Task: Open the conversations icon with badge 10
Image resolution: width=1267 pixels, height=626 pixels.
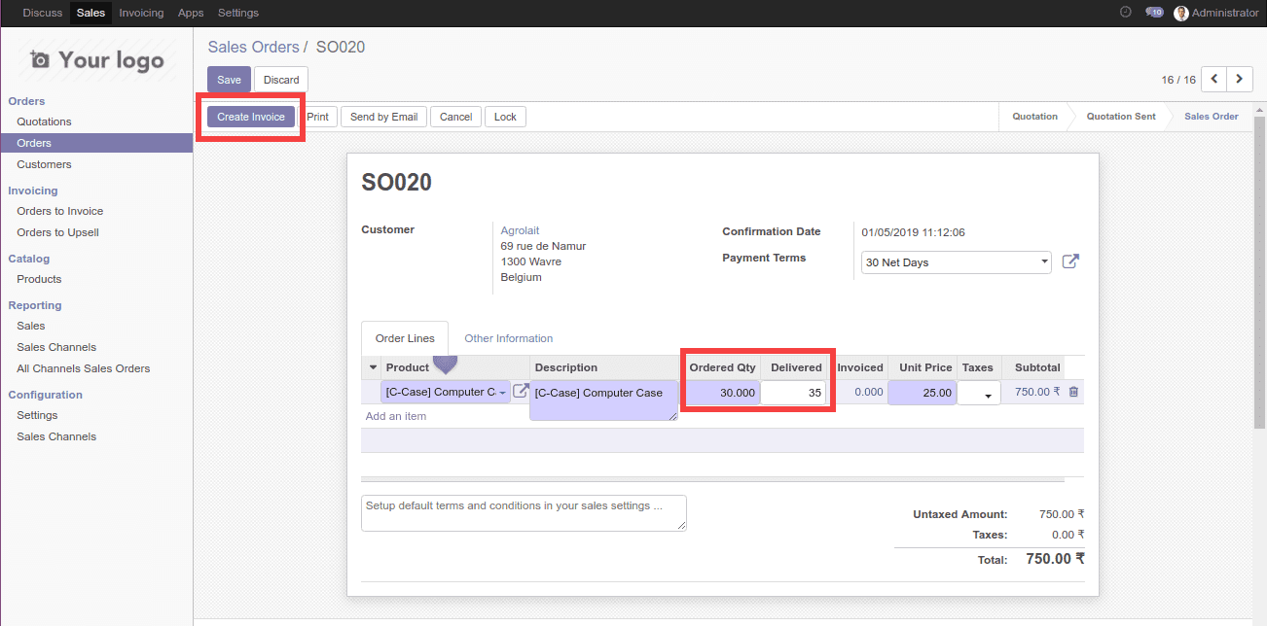Action: click(x=1154, y=13)
